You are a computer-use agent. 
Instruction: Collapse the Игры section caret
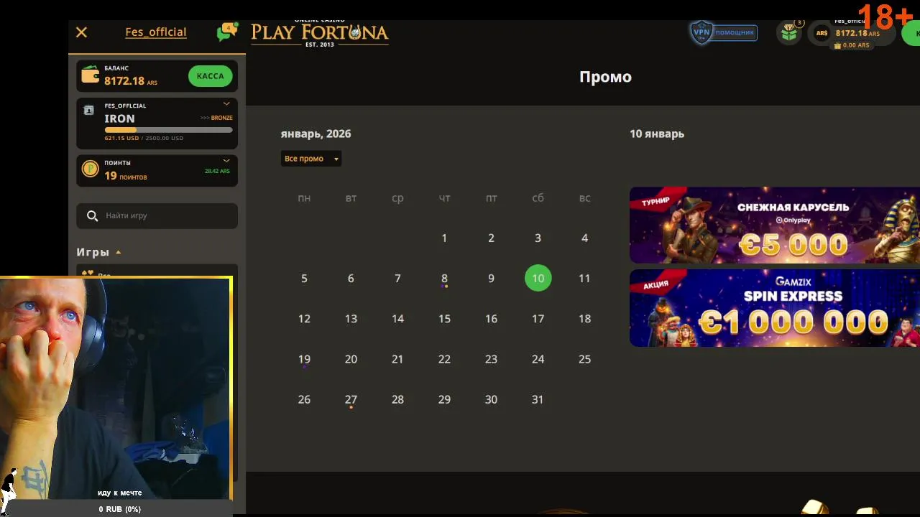tap(119, 252)
